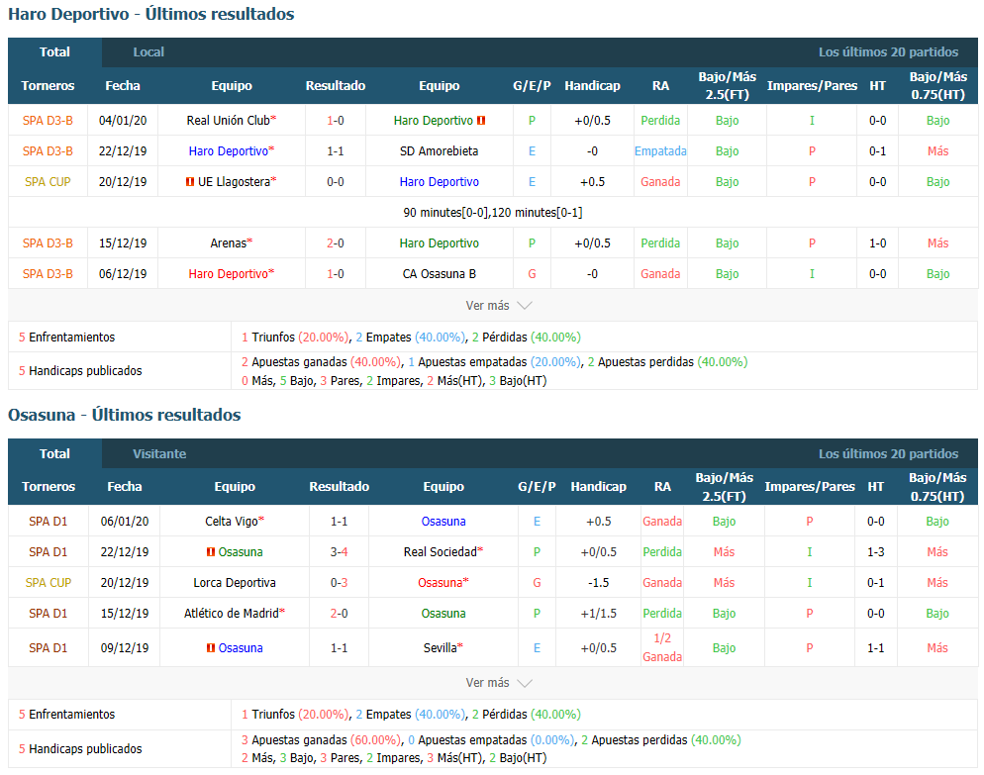Click the 0-3 result of Lorca Deportiva match
Image resolution: width=984 pixels, height=775 pixels.
tap(339, 583)
